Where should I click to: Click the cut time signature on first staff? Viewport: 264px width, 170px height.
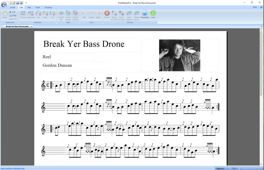[48, 85]
